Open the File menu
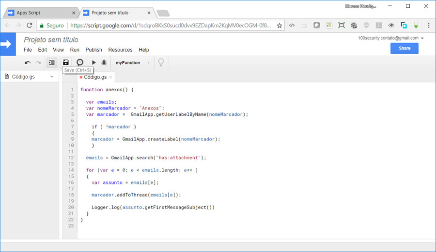This screenshot has width=436, height=252. pos(28,50)
